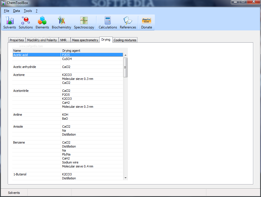Select the Anisole row name
The width and height of the screenshot is (261, 197).
point(18,127)
